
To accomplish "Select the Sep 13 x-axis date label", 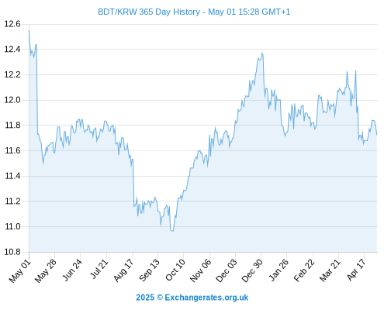I will click(x=149, y=270).
